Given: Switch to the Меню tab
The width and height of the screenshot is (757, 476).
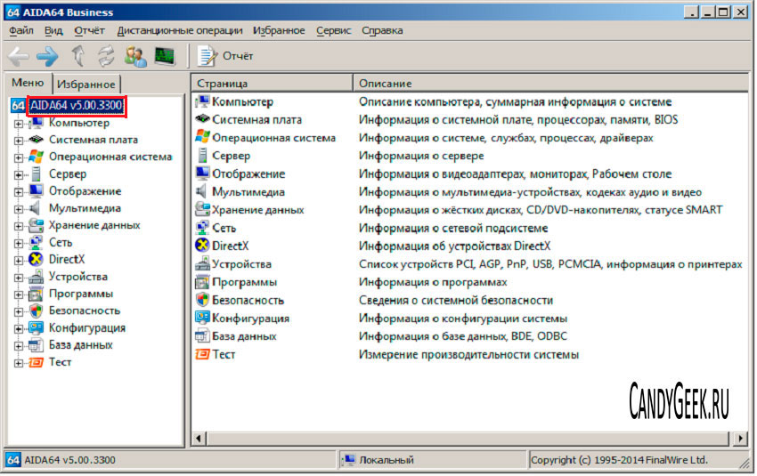Looking at the screenshot, I should tap(28, 83).
